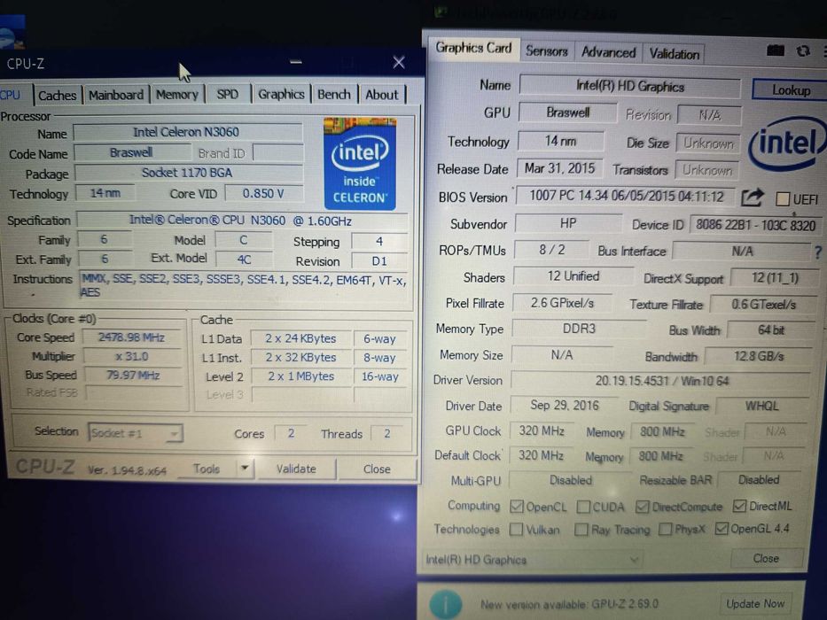Click the Multiplier value x 31.0
The height and width of the screenshot is (620, 827).
pos(132,356)
